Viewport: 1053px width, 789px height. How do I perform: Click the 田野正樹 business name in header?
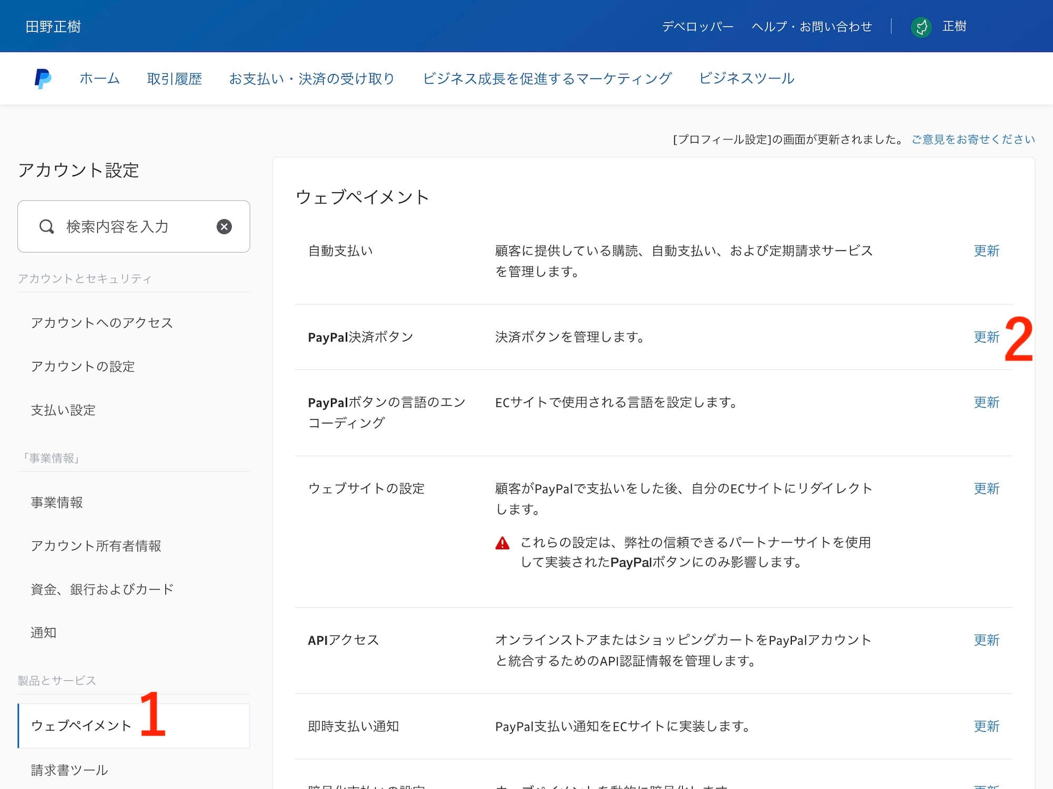pos(53,26)
